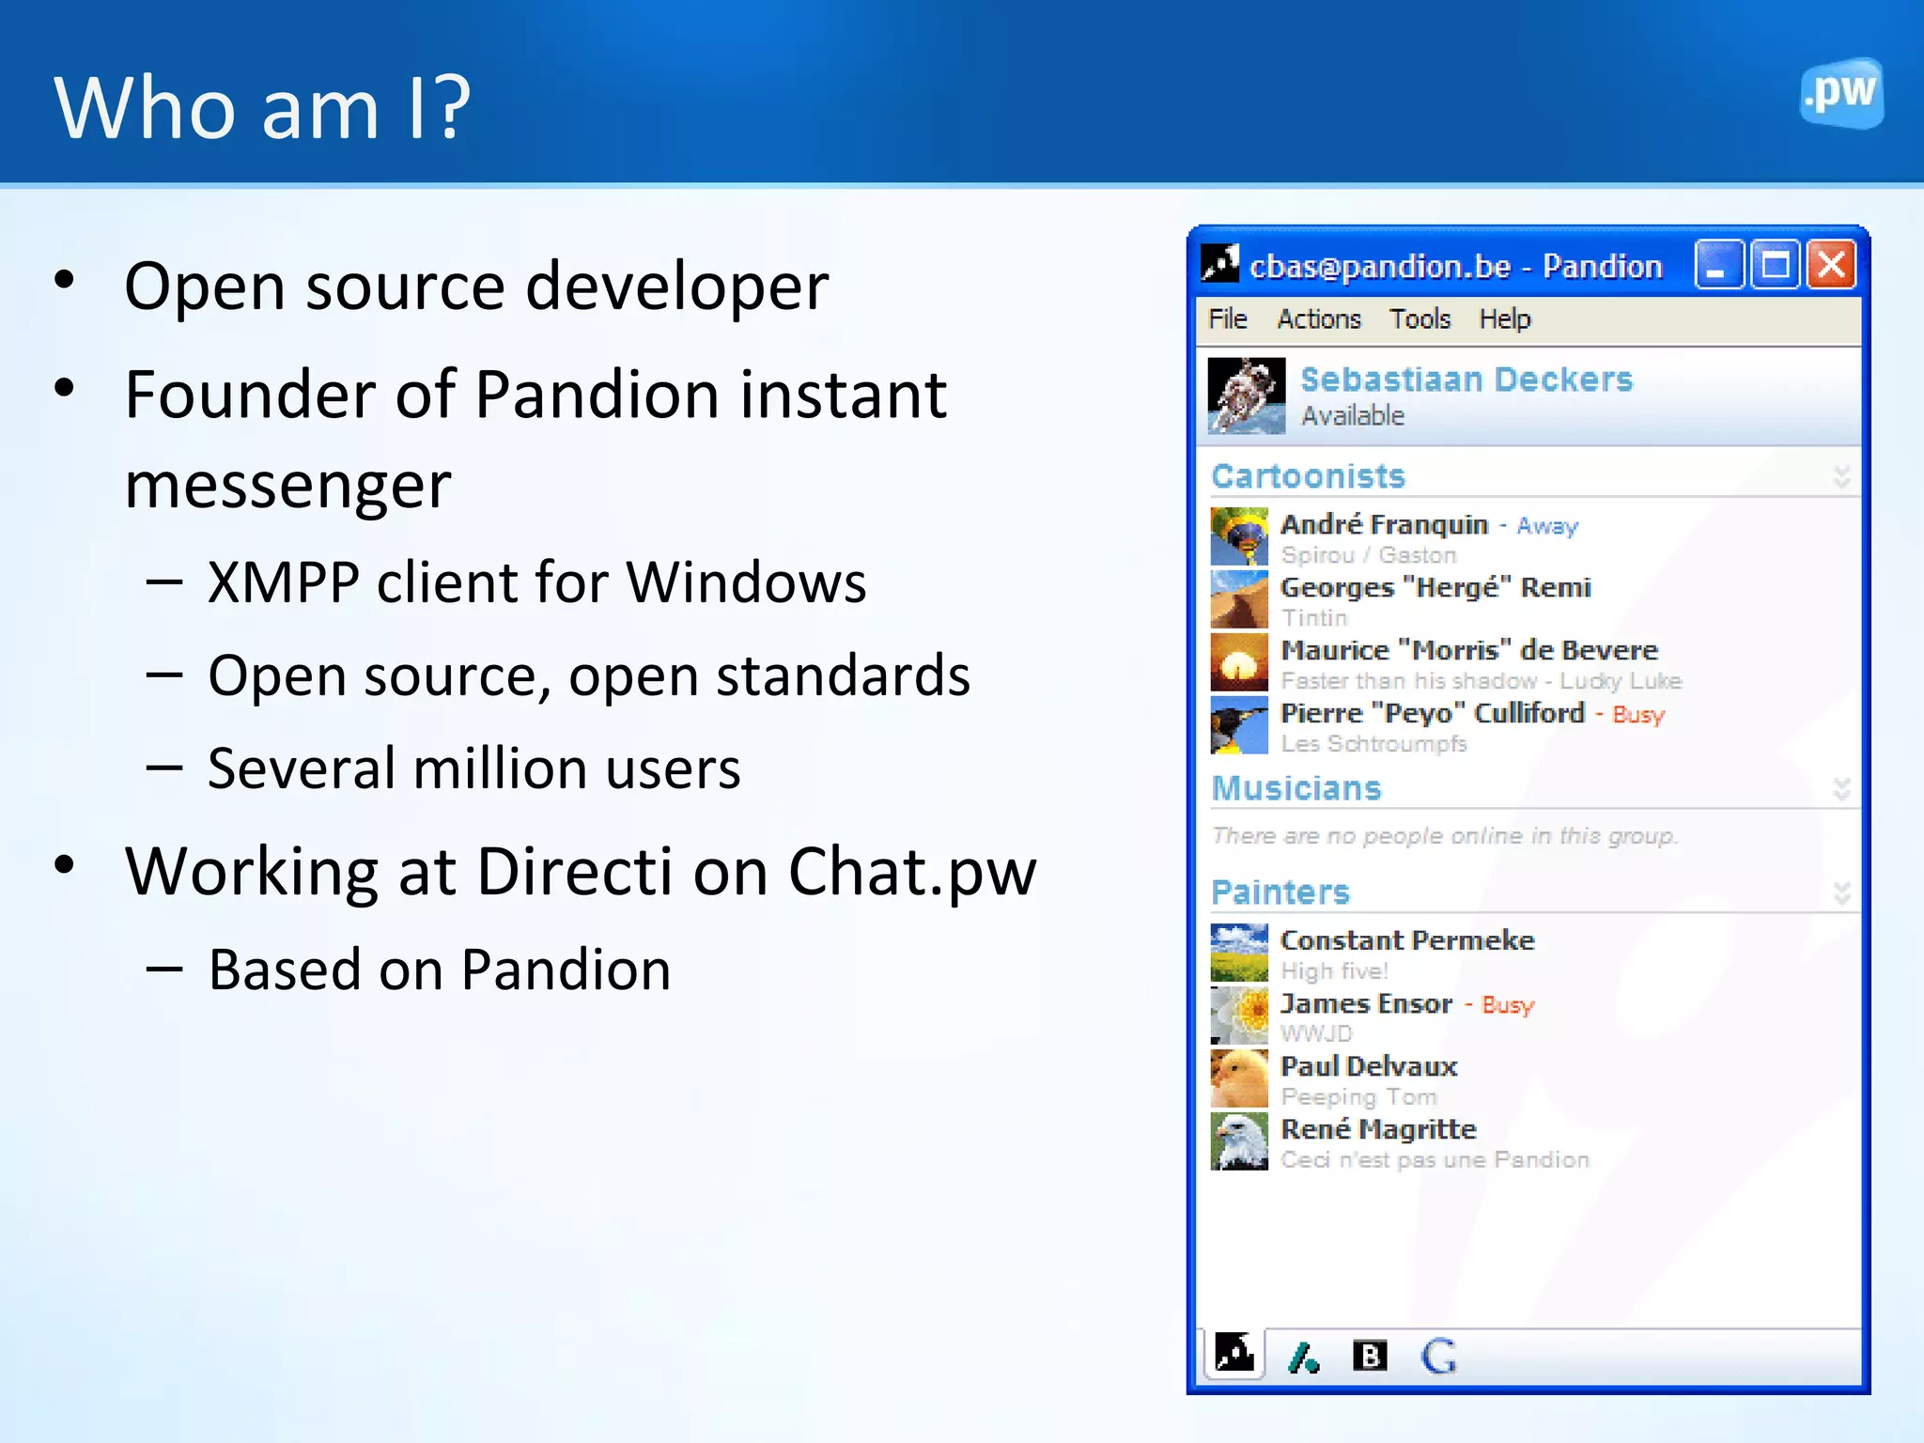Maximize the Pandion window

(1775, 264)
